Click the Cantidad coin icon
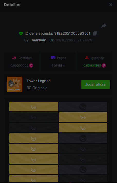The height and width of the screenshot is (183, 117). tap(14, 58)
